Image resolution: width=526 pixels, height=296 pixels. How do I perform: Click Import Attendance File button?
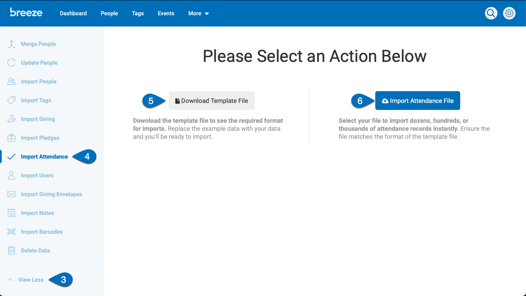pos(418,101)
